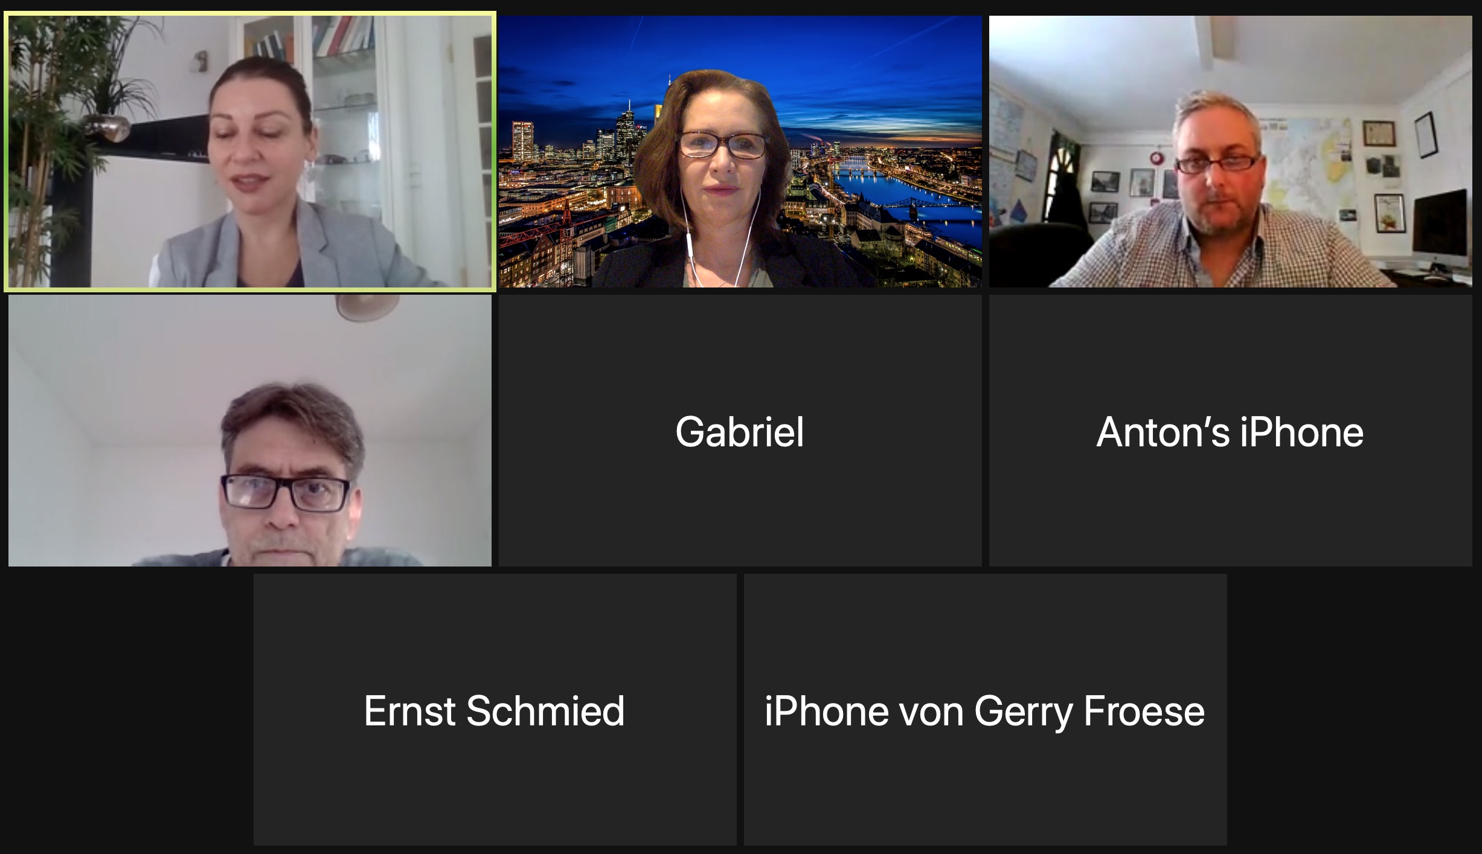The width and height of the screenshot is (1482, 854).
Task: Select the Ernst Schmied participant tile
Action: [495, 710]
